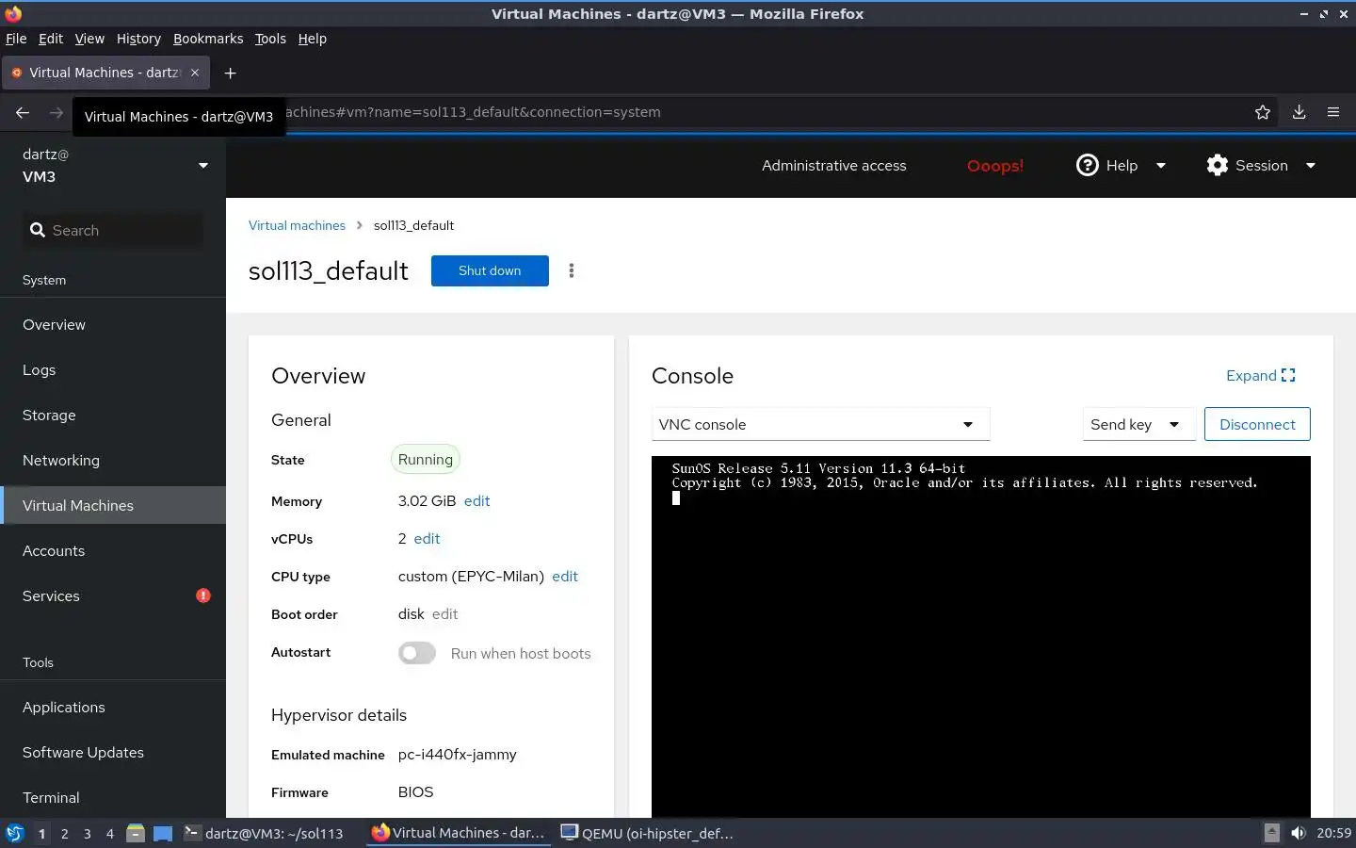
Task: Open the Edit menu
Action: pos(51,39)
